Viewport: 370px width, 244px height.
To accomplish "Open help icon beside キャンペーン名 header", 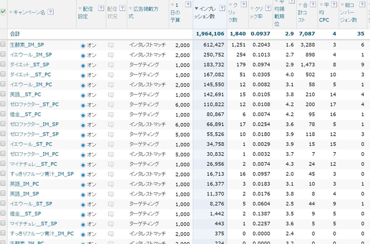I will point(51,12).
